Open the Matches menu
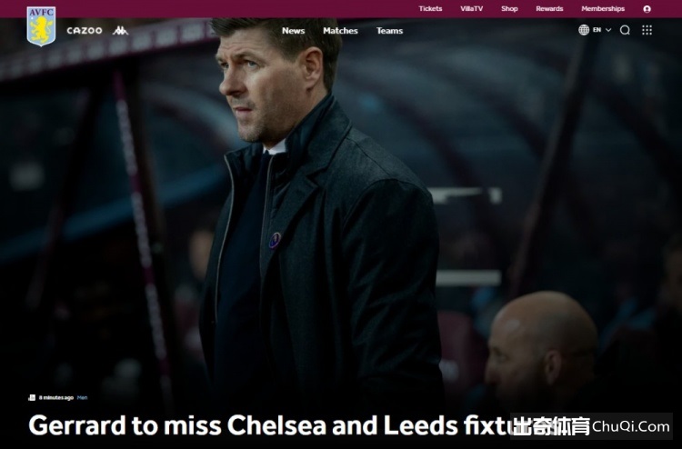 pyautogui.click(x=340, y=31)
